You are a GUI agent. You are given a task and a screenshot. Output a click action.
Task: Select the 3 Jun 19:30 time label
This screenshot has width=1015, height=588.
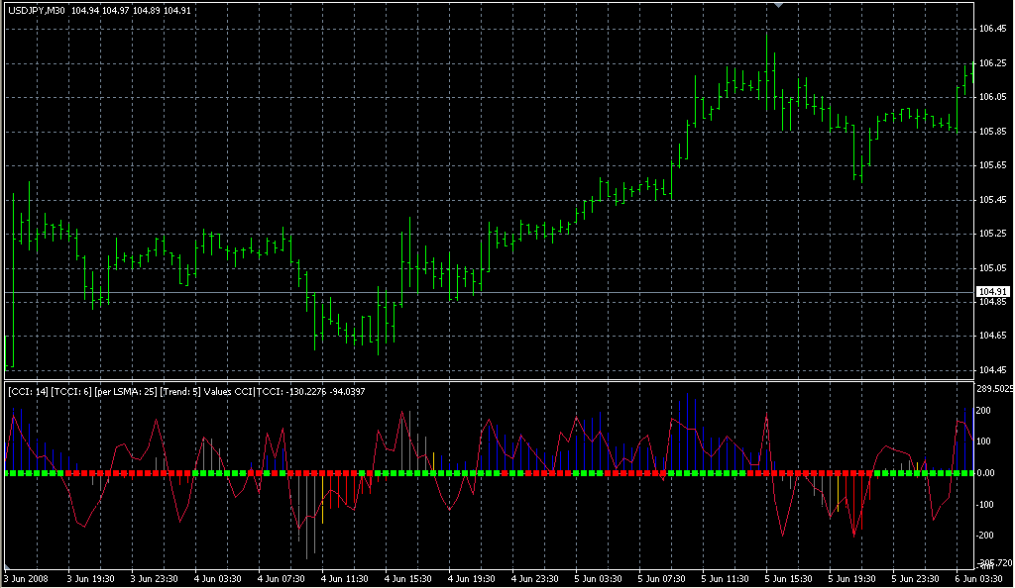(x=90, y=578)
